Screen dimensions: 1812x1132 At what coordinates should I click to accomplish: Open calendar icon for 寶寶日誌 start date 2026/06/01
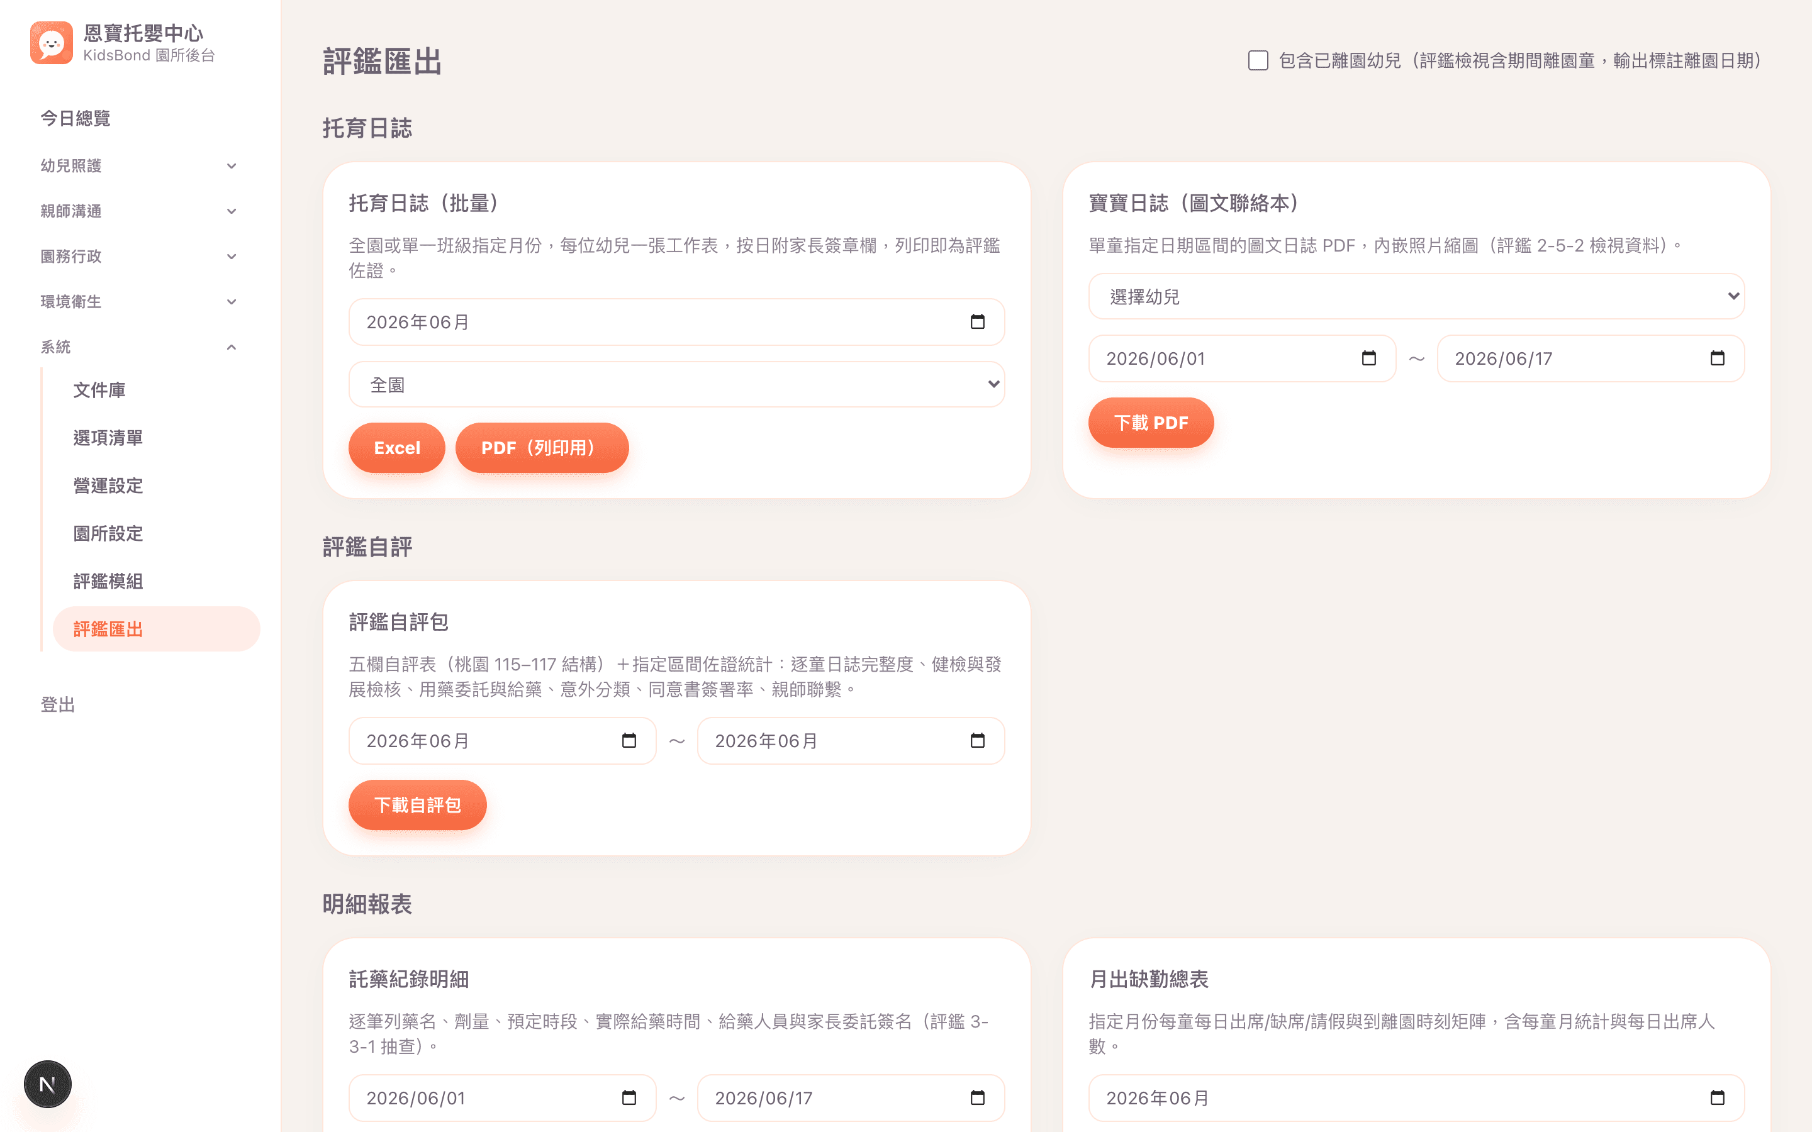[x=1368, y=358]
